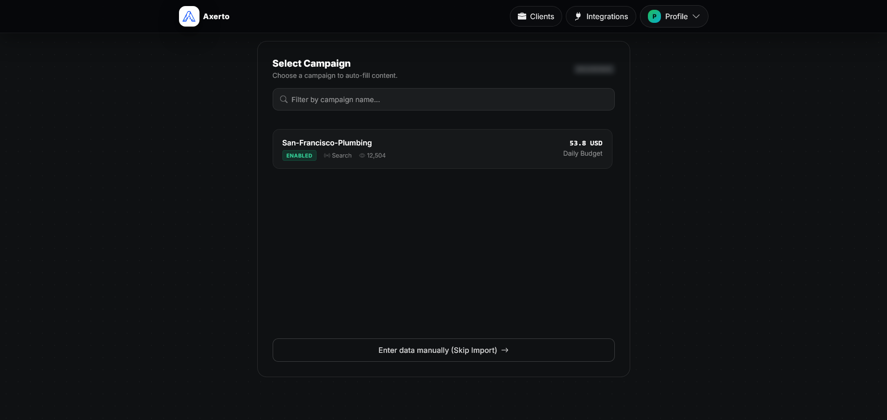The height and width of the screenshot is (420, 887).
Task: Open the Profile menu label
Action: tap(676, 16)
